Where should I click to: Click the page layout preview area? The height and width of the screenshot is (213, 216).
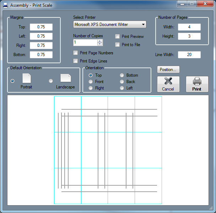click(x=108, y=150)
